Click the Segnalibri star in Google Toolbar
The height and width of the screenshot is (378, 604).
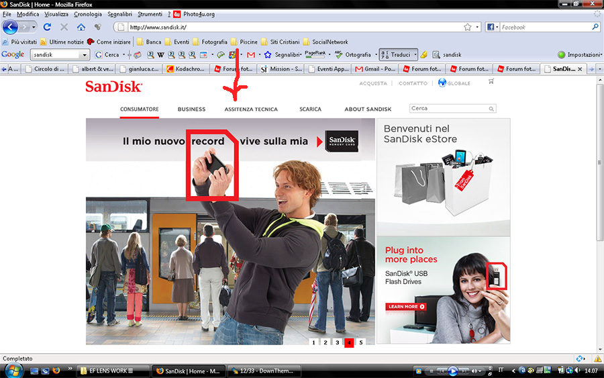(268, 55)
